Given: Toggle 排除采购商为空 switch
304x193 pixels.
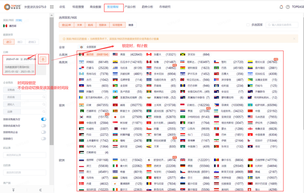Looking at the screenshot, I should 44,119.
